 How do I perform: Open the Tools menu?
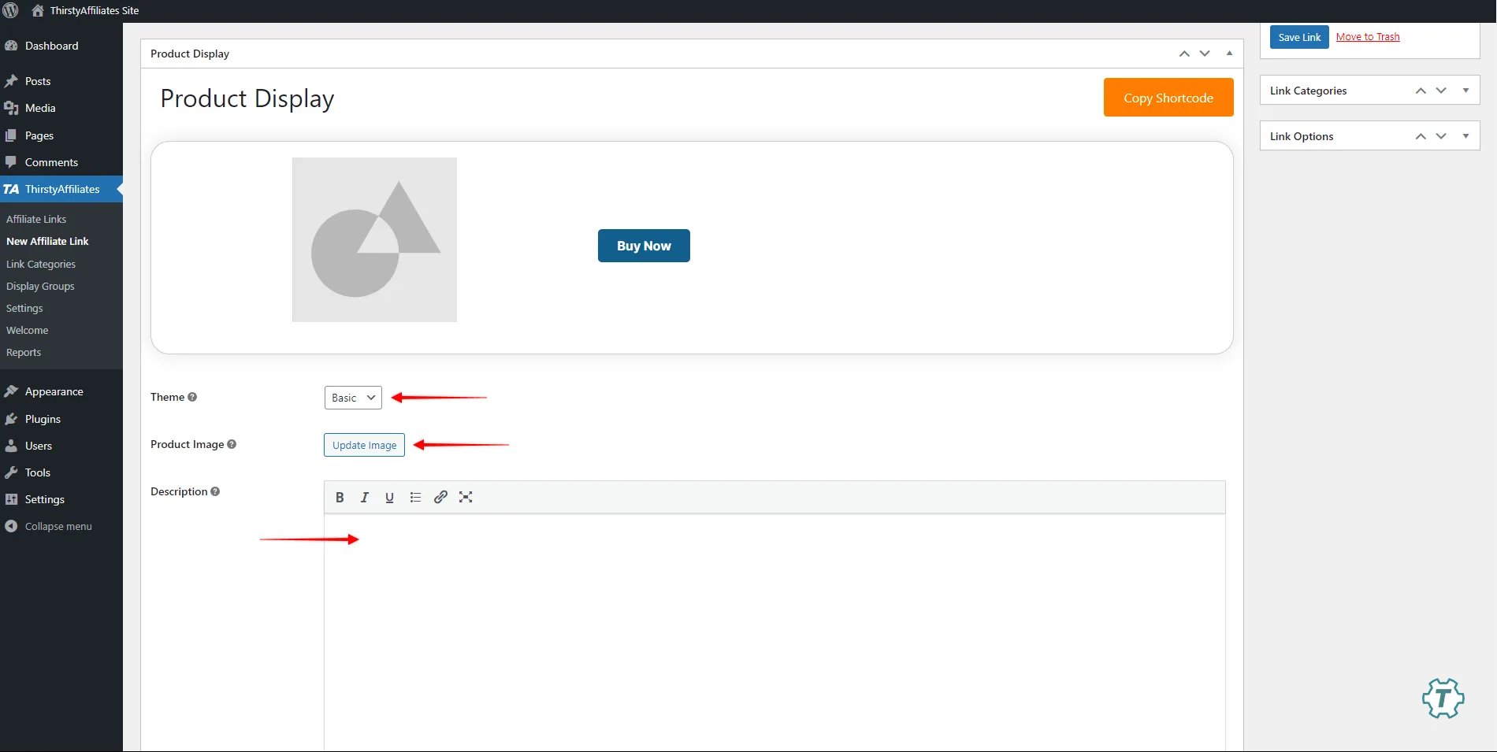pyautogui.click(x=61, y=472)
